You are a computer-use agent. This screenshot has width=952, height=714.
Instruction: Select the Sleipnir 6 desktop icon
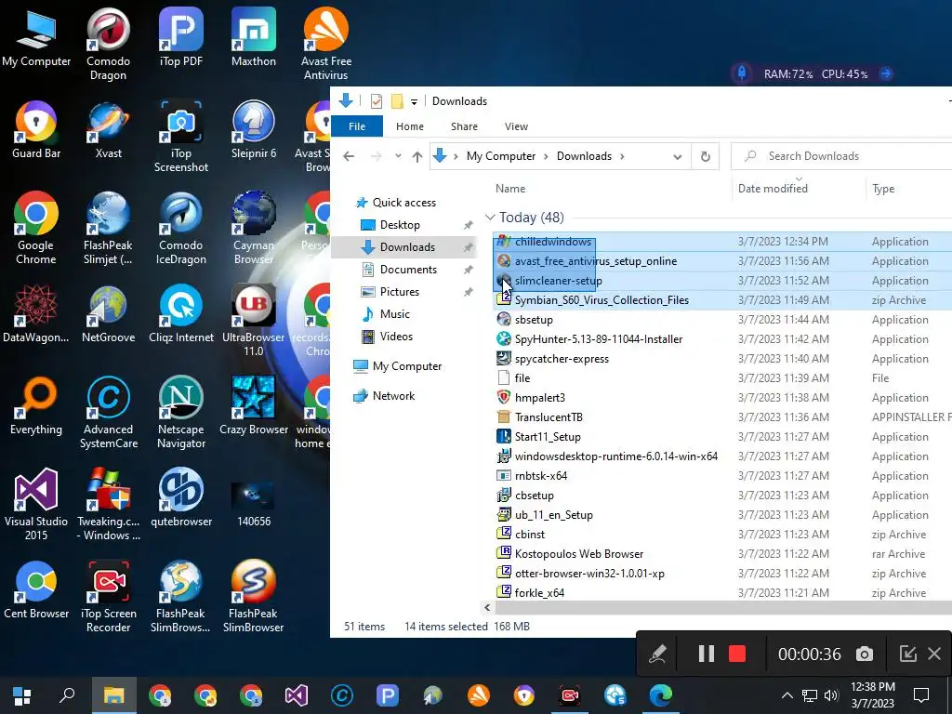point(253,130)
